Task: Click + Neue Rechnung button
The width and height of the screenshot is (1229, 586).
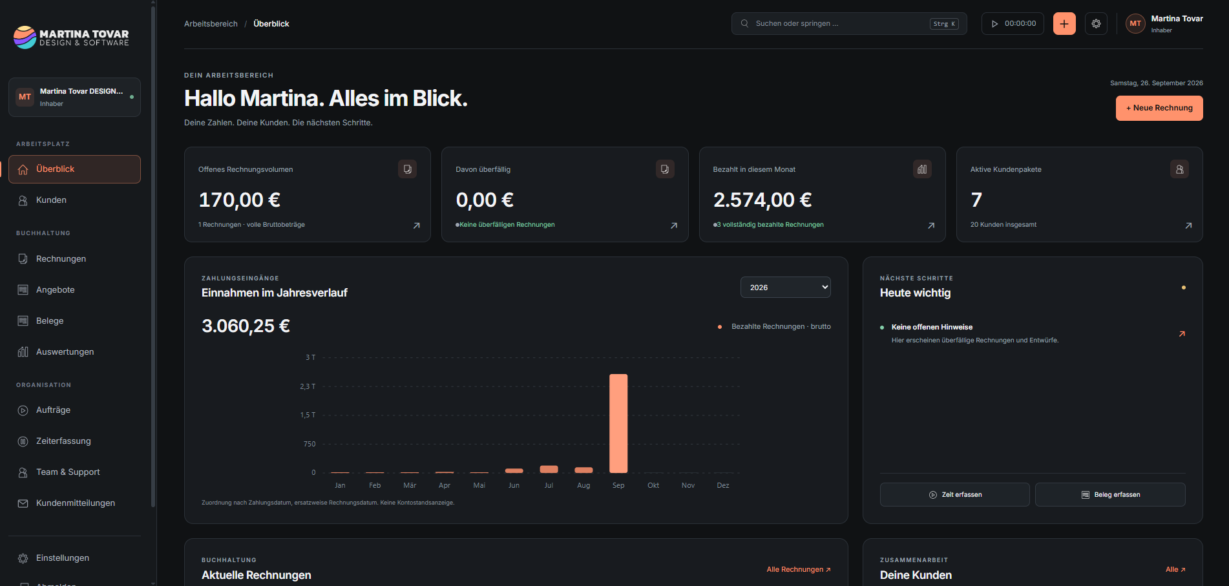Action: point(1159,109)
